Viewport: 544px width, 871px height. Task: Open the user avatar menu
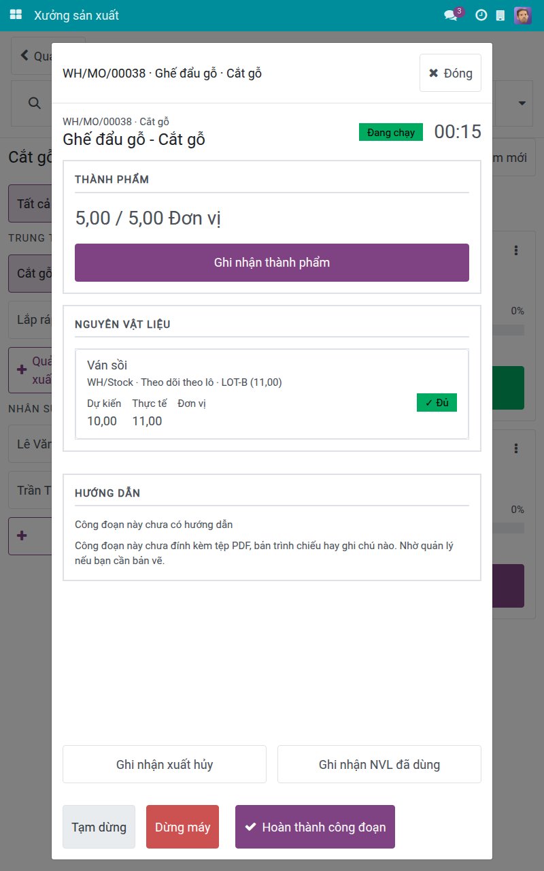point(523,15)
